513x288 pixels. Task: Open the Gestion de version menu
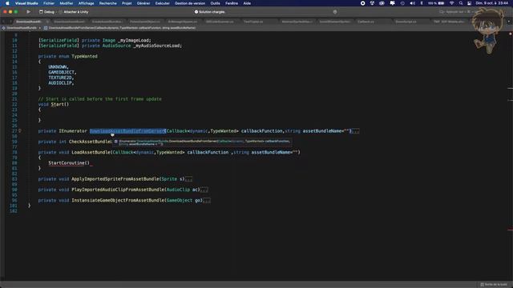coord(190,3)
